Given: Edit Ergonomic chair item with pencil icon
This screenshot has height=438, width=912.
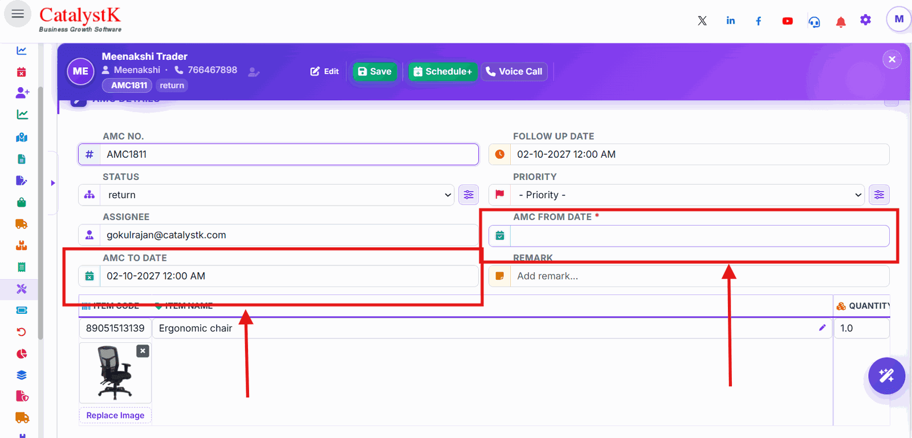Looking at the screenshot, I should 822,328.
